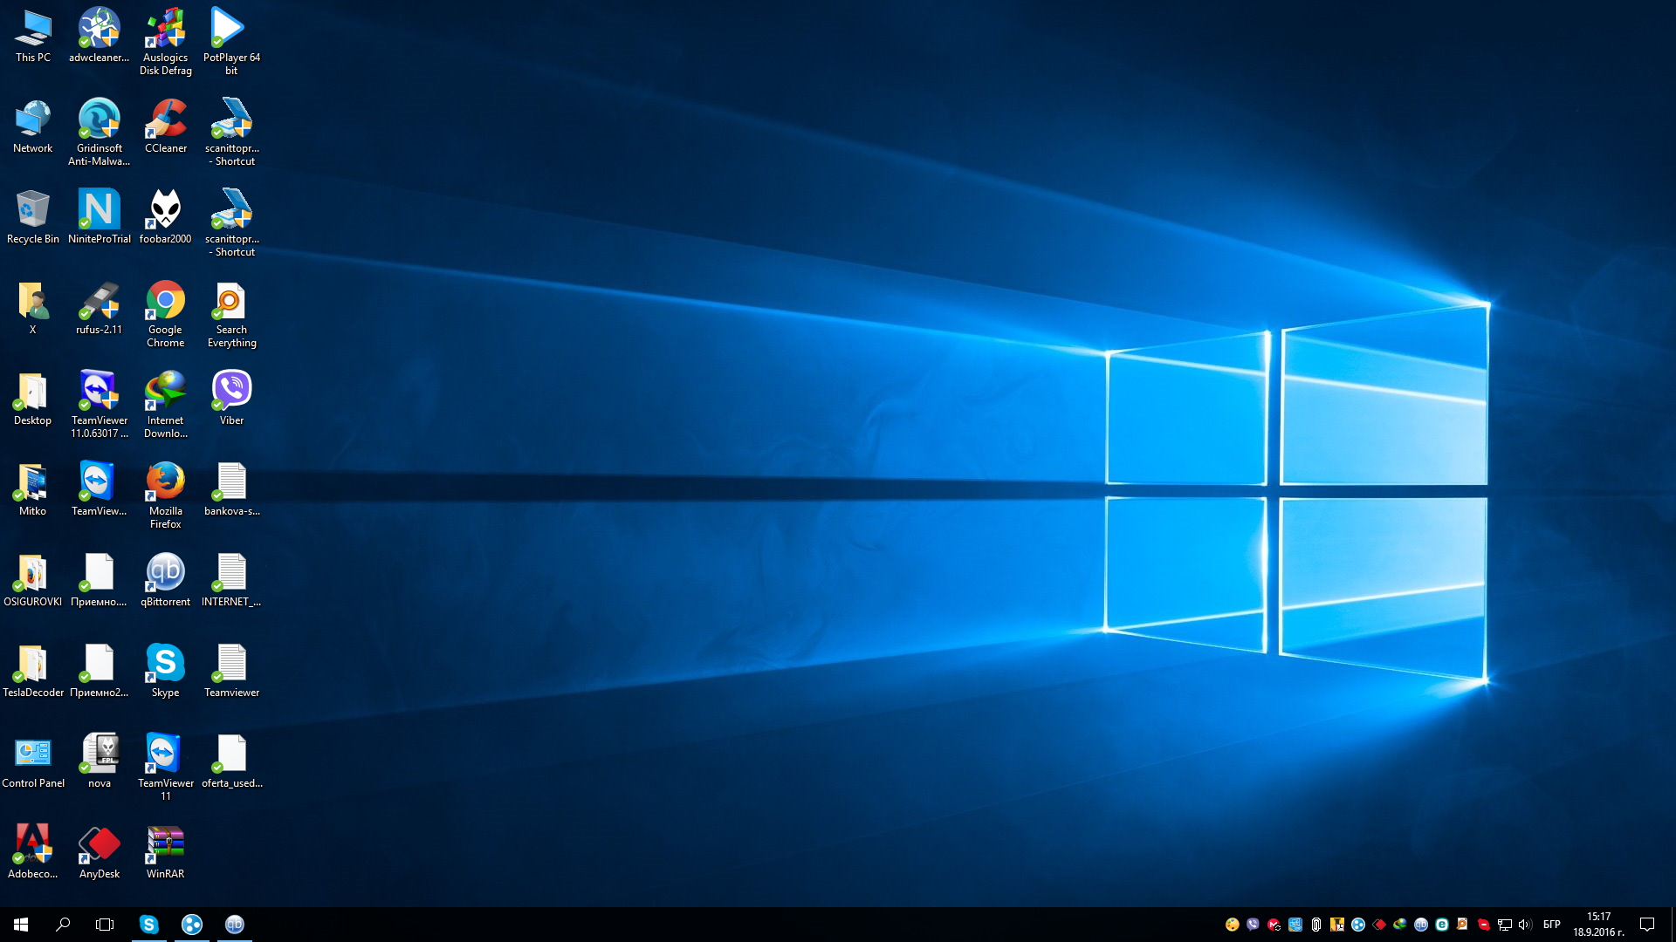Click the paperclip tray icon

(1316, 925)
